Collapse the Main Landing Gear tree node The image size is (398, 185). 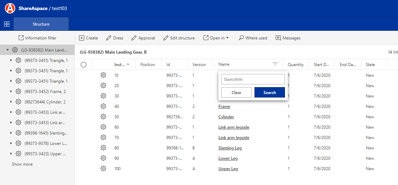pyautogui.click(x=8, y=50)
